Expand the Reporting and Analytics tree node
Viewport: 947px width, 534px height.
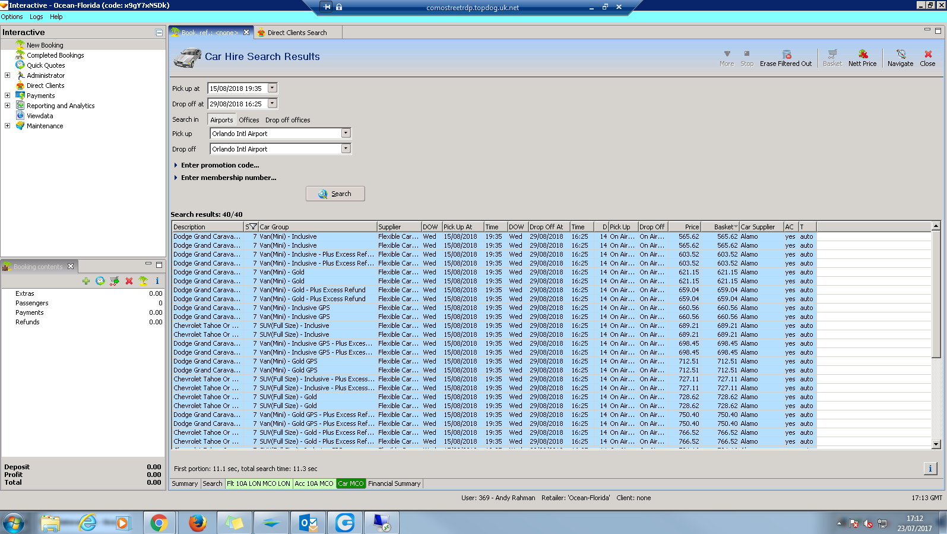click(x=7, y=106)
